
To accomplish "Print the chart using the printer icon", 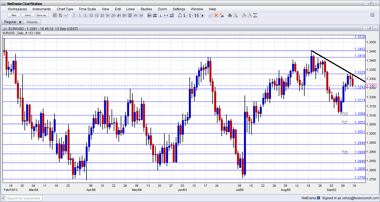I will [x=230, y=15].
